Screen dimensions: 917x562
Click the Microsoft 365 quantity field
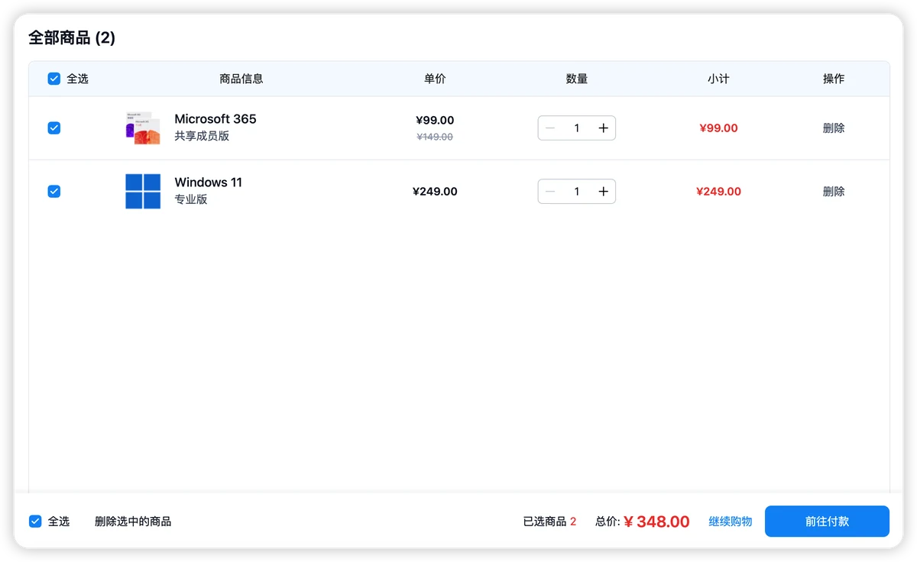[x=577, y=128]
